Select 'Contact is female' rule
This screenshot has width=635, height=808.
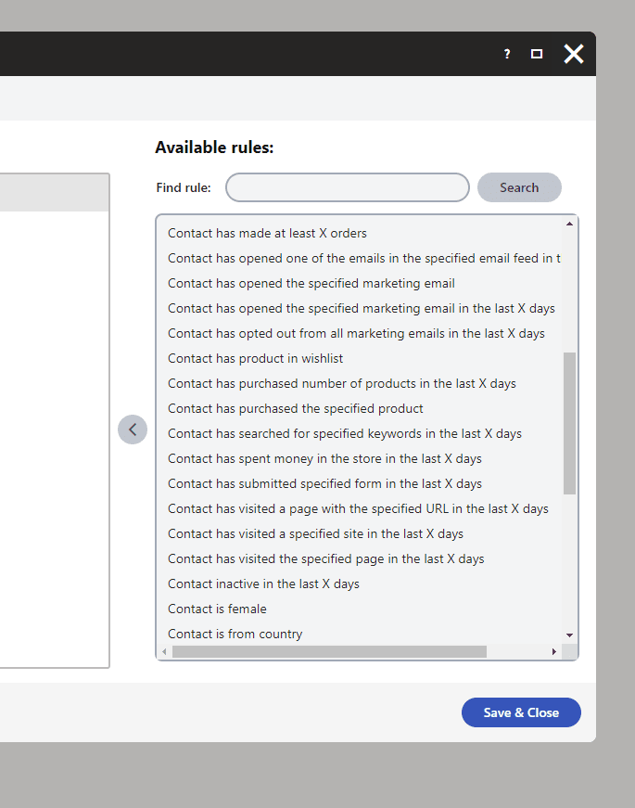217,609
